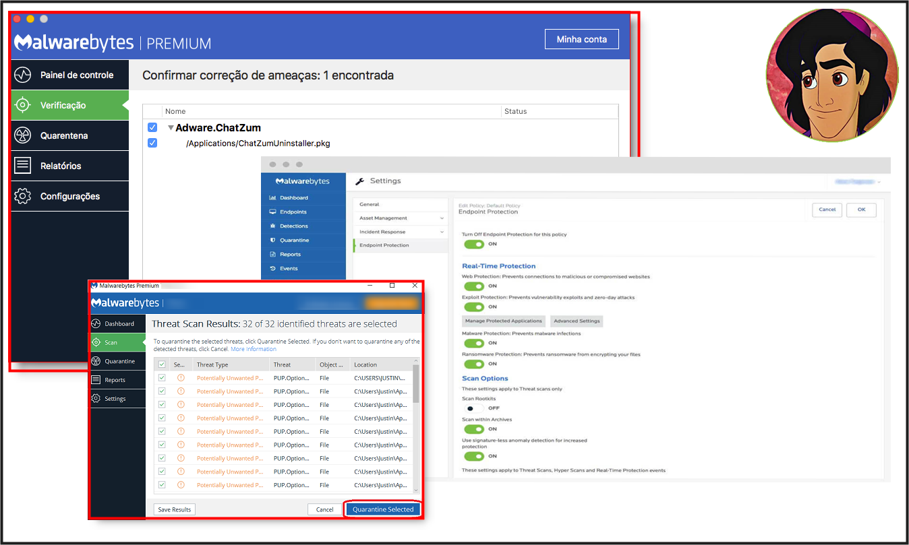
Task: Click Malwarebytes logo in Threat Scan window header
Action: pyautogui.click(x=125, y=302)
